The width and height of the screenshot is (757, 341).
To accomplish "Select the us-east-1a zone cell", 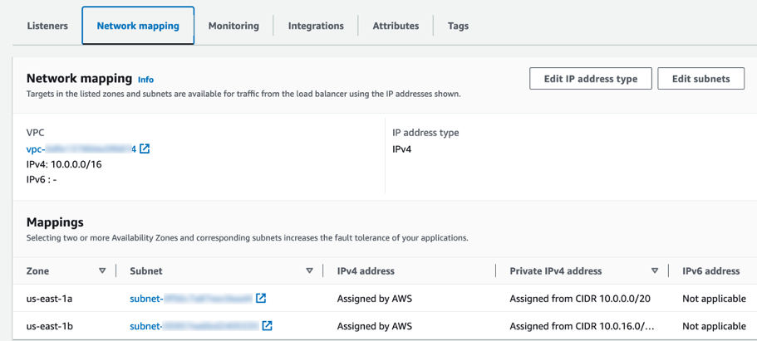I will pos(49,299).
